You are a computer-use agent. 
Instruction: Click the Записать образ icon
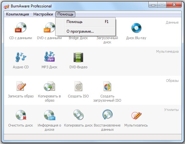[21, 86]
